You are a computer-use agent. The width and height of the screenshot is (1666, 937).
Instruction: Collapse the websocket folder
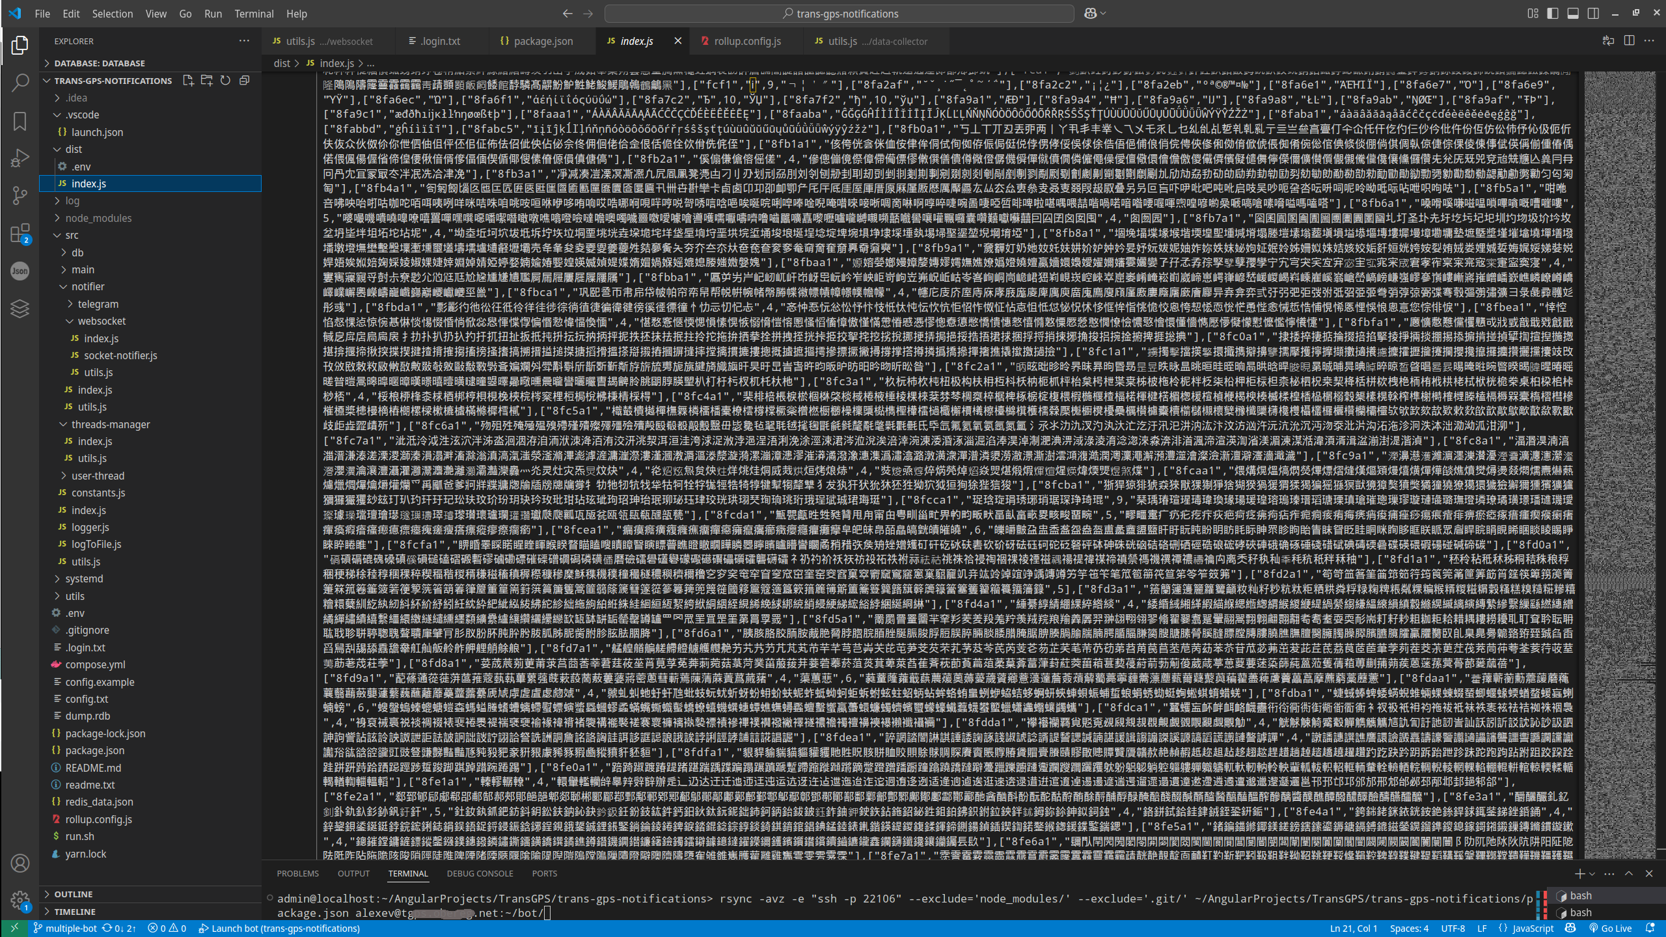coord(102,321)
